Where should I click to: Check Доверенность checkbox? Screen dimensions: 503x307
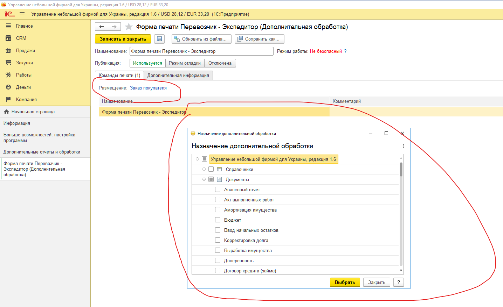tap(218, 260)
